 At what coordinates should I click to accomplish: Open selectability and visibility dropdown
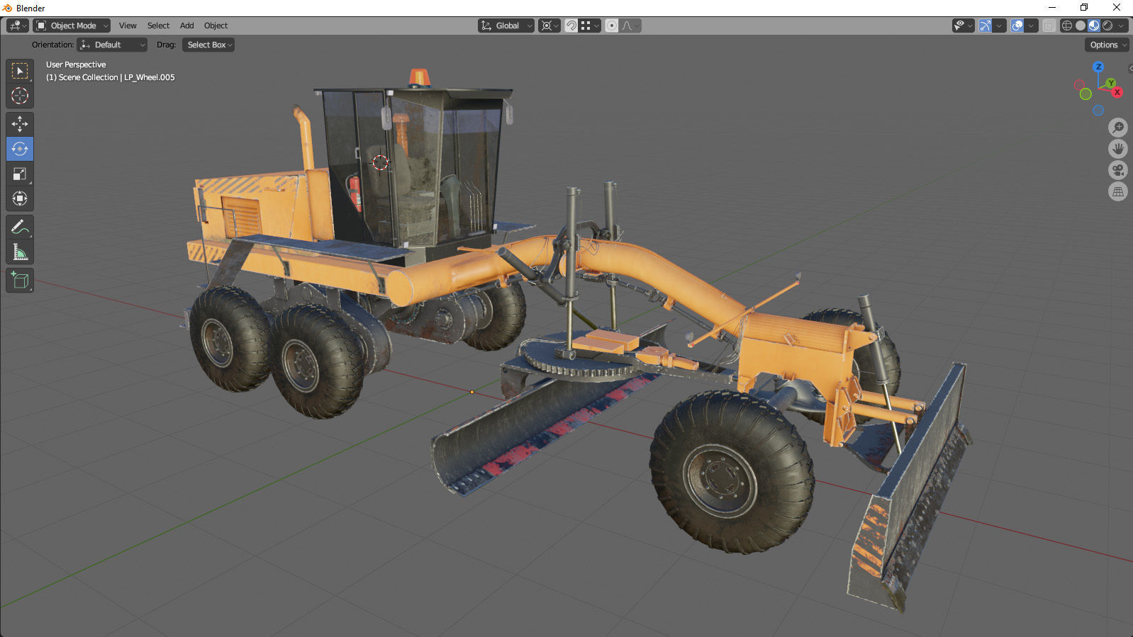(964, 26)
